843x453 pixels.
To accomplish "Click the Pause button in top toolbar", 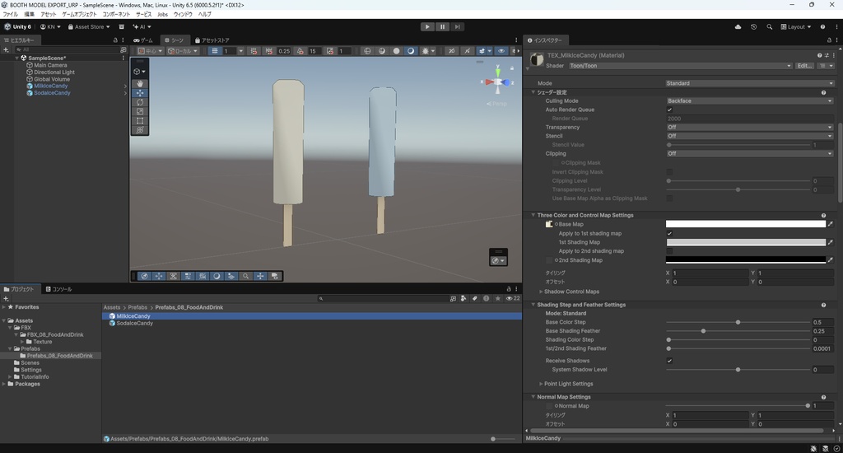I will [442, 26].
